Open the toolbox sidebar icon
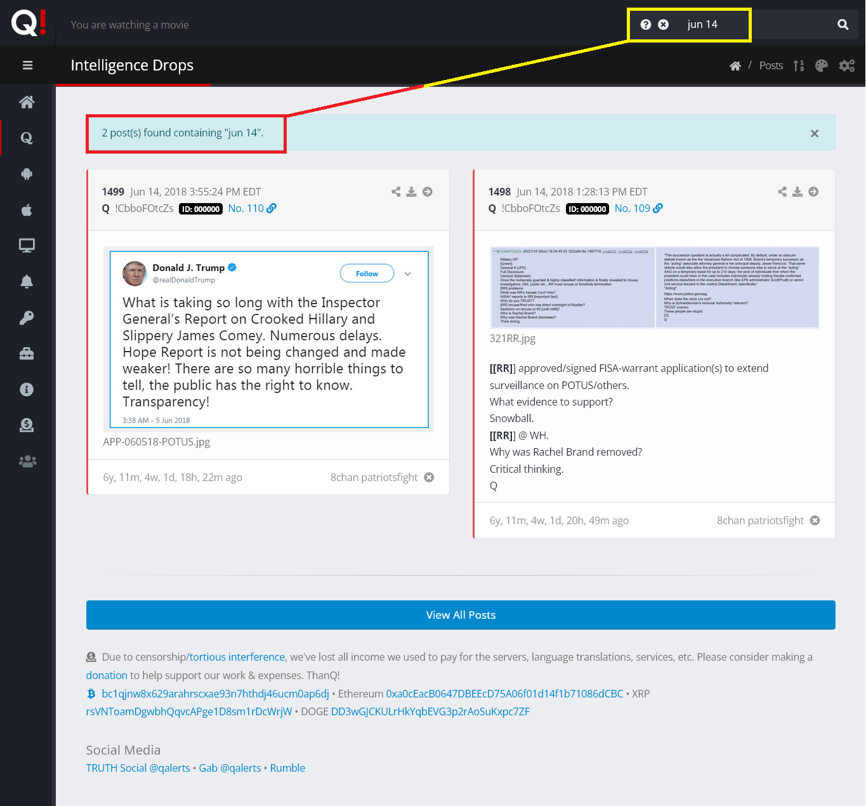This screenshot has height=806, width=866. [27, 353]
